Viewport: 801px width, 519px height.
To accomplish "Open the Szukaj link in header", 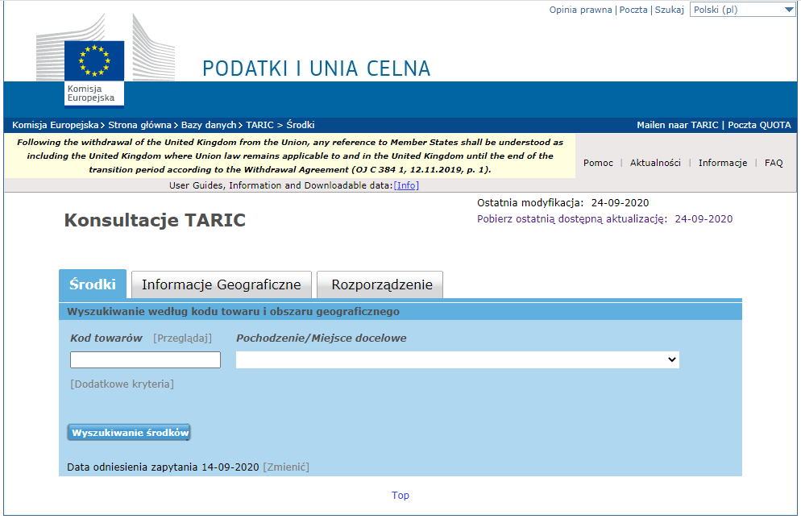I will (669, 10).
